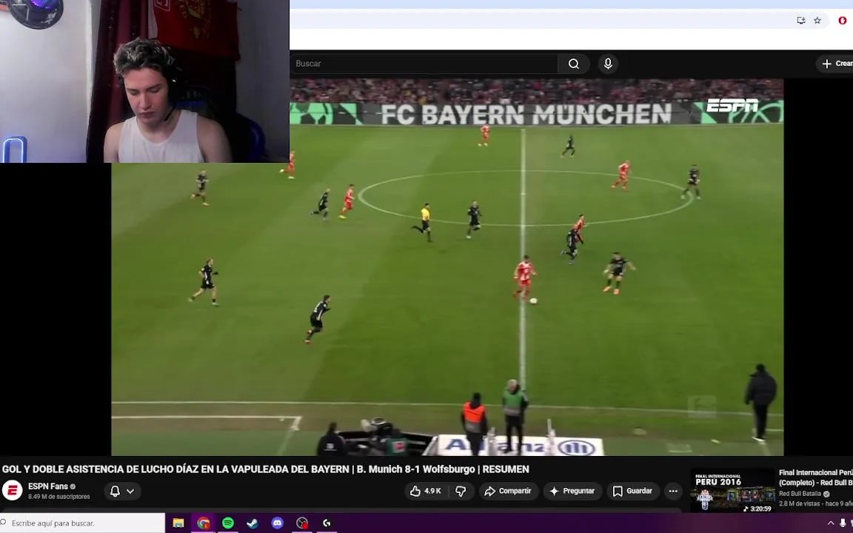Screen dimensions: 853x533
Task: Click the red Opera icon in the browser toolbar
Action: tap(843, 20)
